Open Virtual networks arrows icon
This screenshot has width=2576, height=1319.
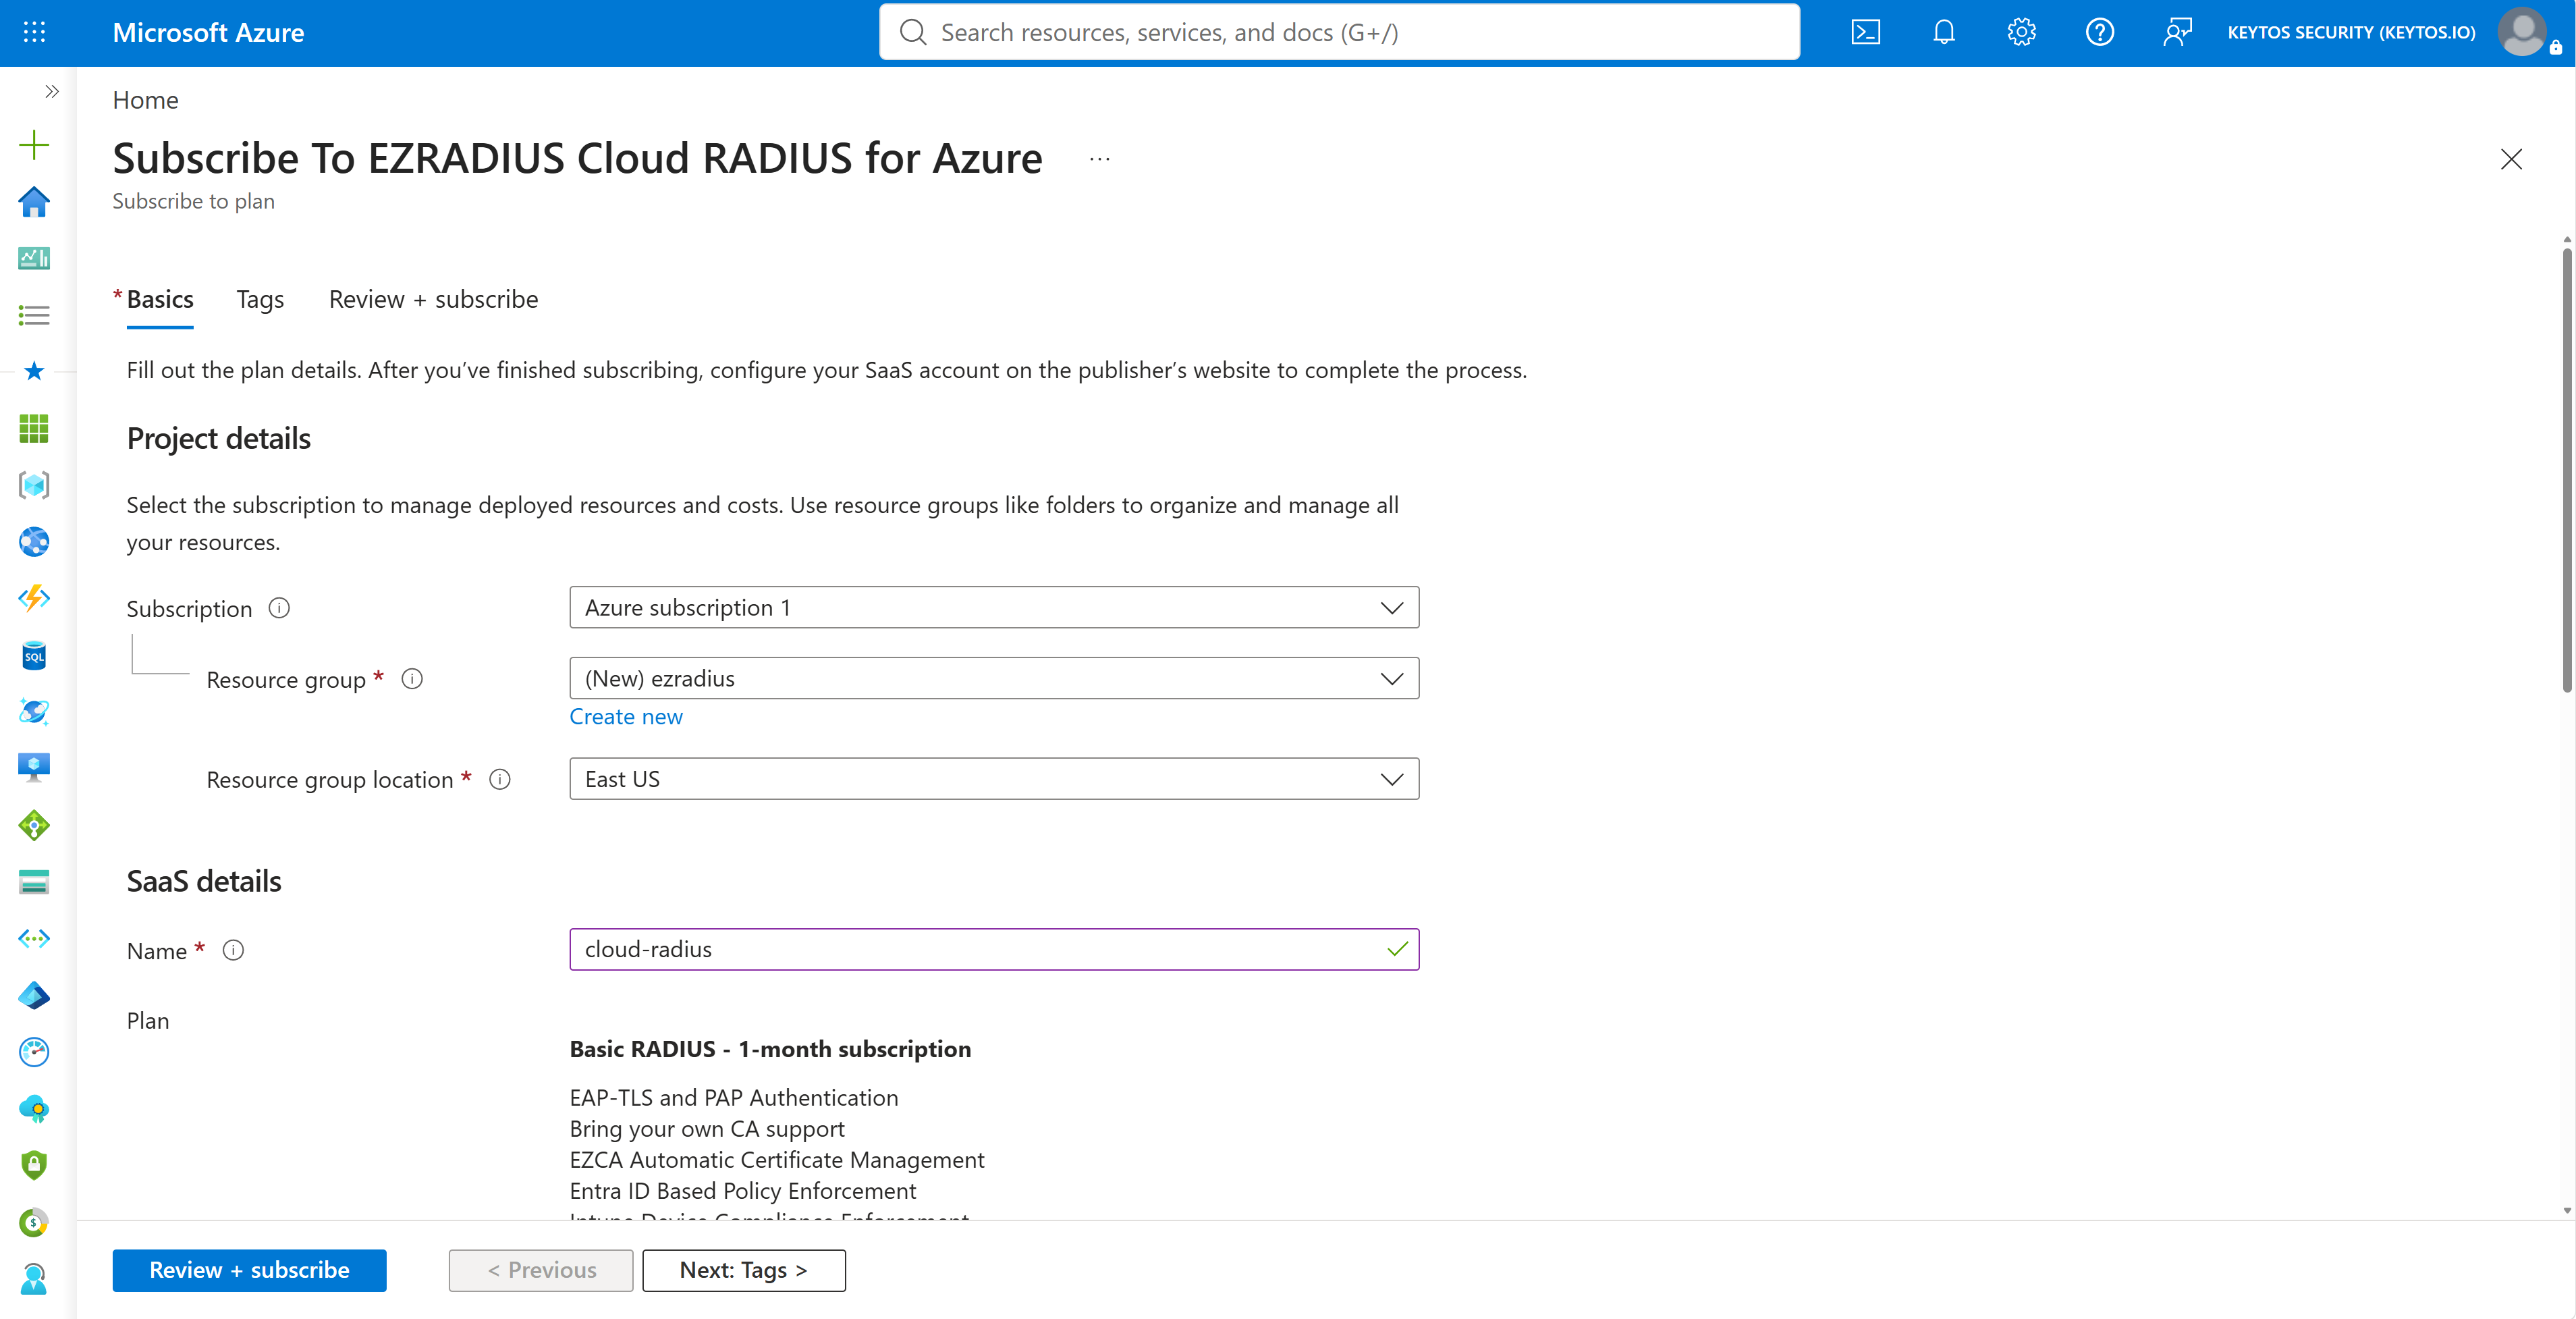(34, 938)
